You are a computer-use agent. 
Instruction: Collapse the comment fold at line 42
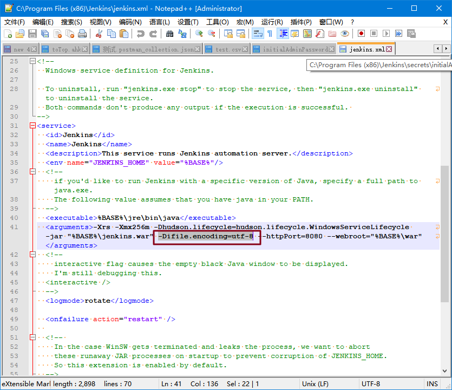[x=32, y=255]
